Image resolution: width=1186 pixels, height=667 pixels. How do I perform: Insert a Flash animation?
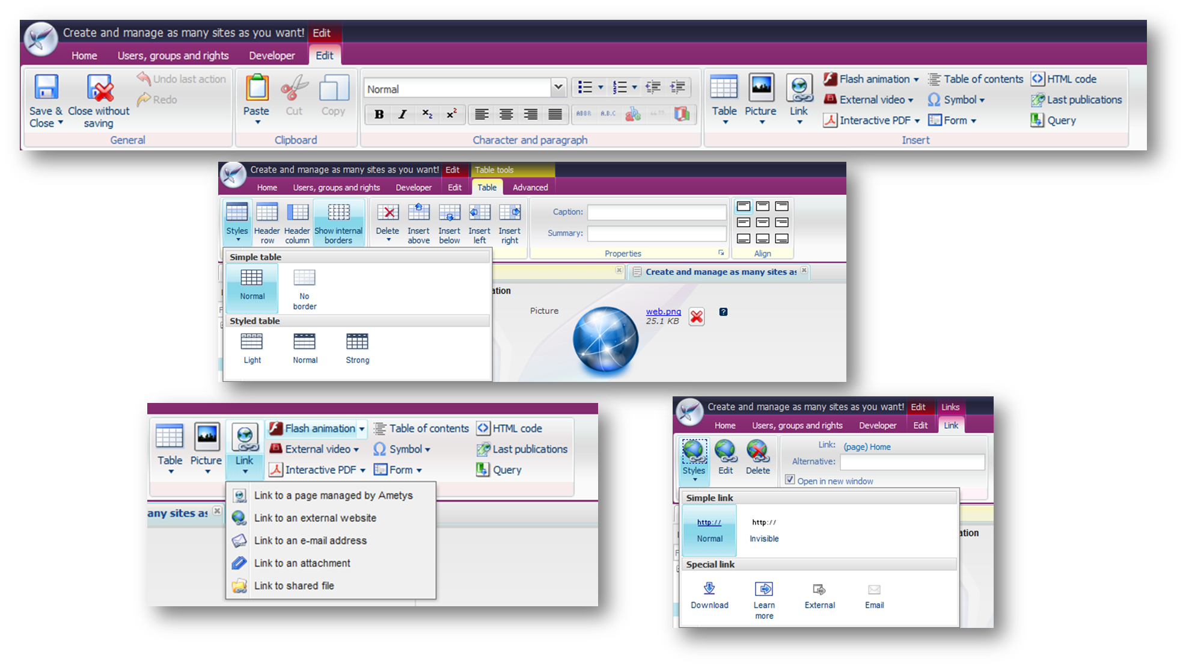pos(868,79)
